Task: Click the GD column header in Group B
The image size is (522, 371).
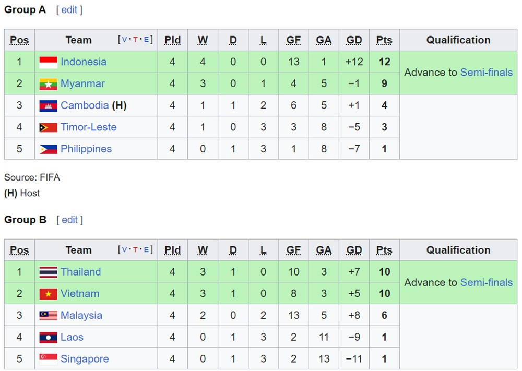Action: click(354, 250)
